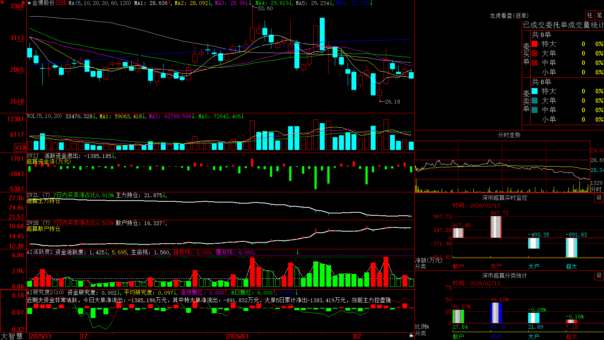Image resolution: width=604 pixels, height=340 pixels.
Task: Click the 超赢资金流(万元) yellow label
Action: coord(48,162)
